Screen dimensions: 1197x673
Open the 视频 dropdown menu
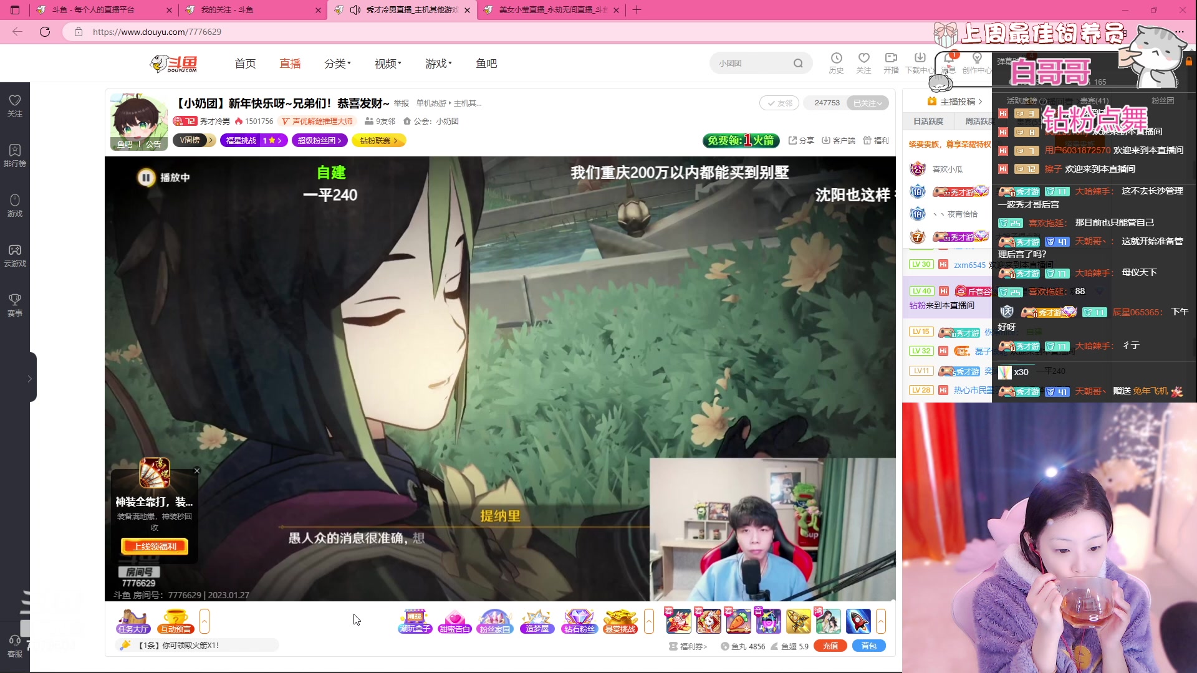click(x=388, y=63)
